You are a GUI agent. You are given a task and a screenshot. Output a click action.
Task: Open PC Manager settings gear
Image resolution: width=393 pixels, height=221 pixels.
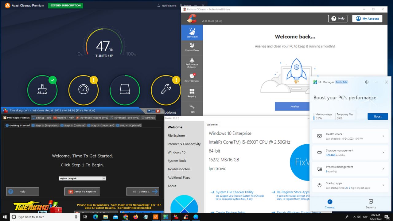pyautogui.click(x=367, y=82)
